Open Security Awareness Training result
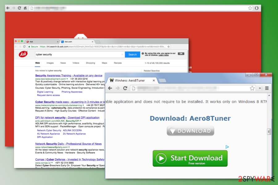 (69, 76)
